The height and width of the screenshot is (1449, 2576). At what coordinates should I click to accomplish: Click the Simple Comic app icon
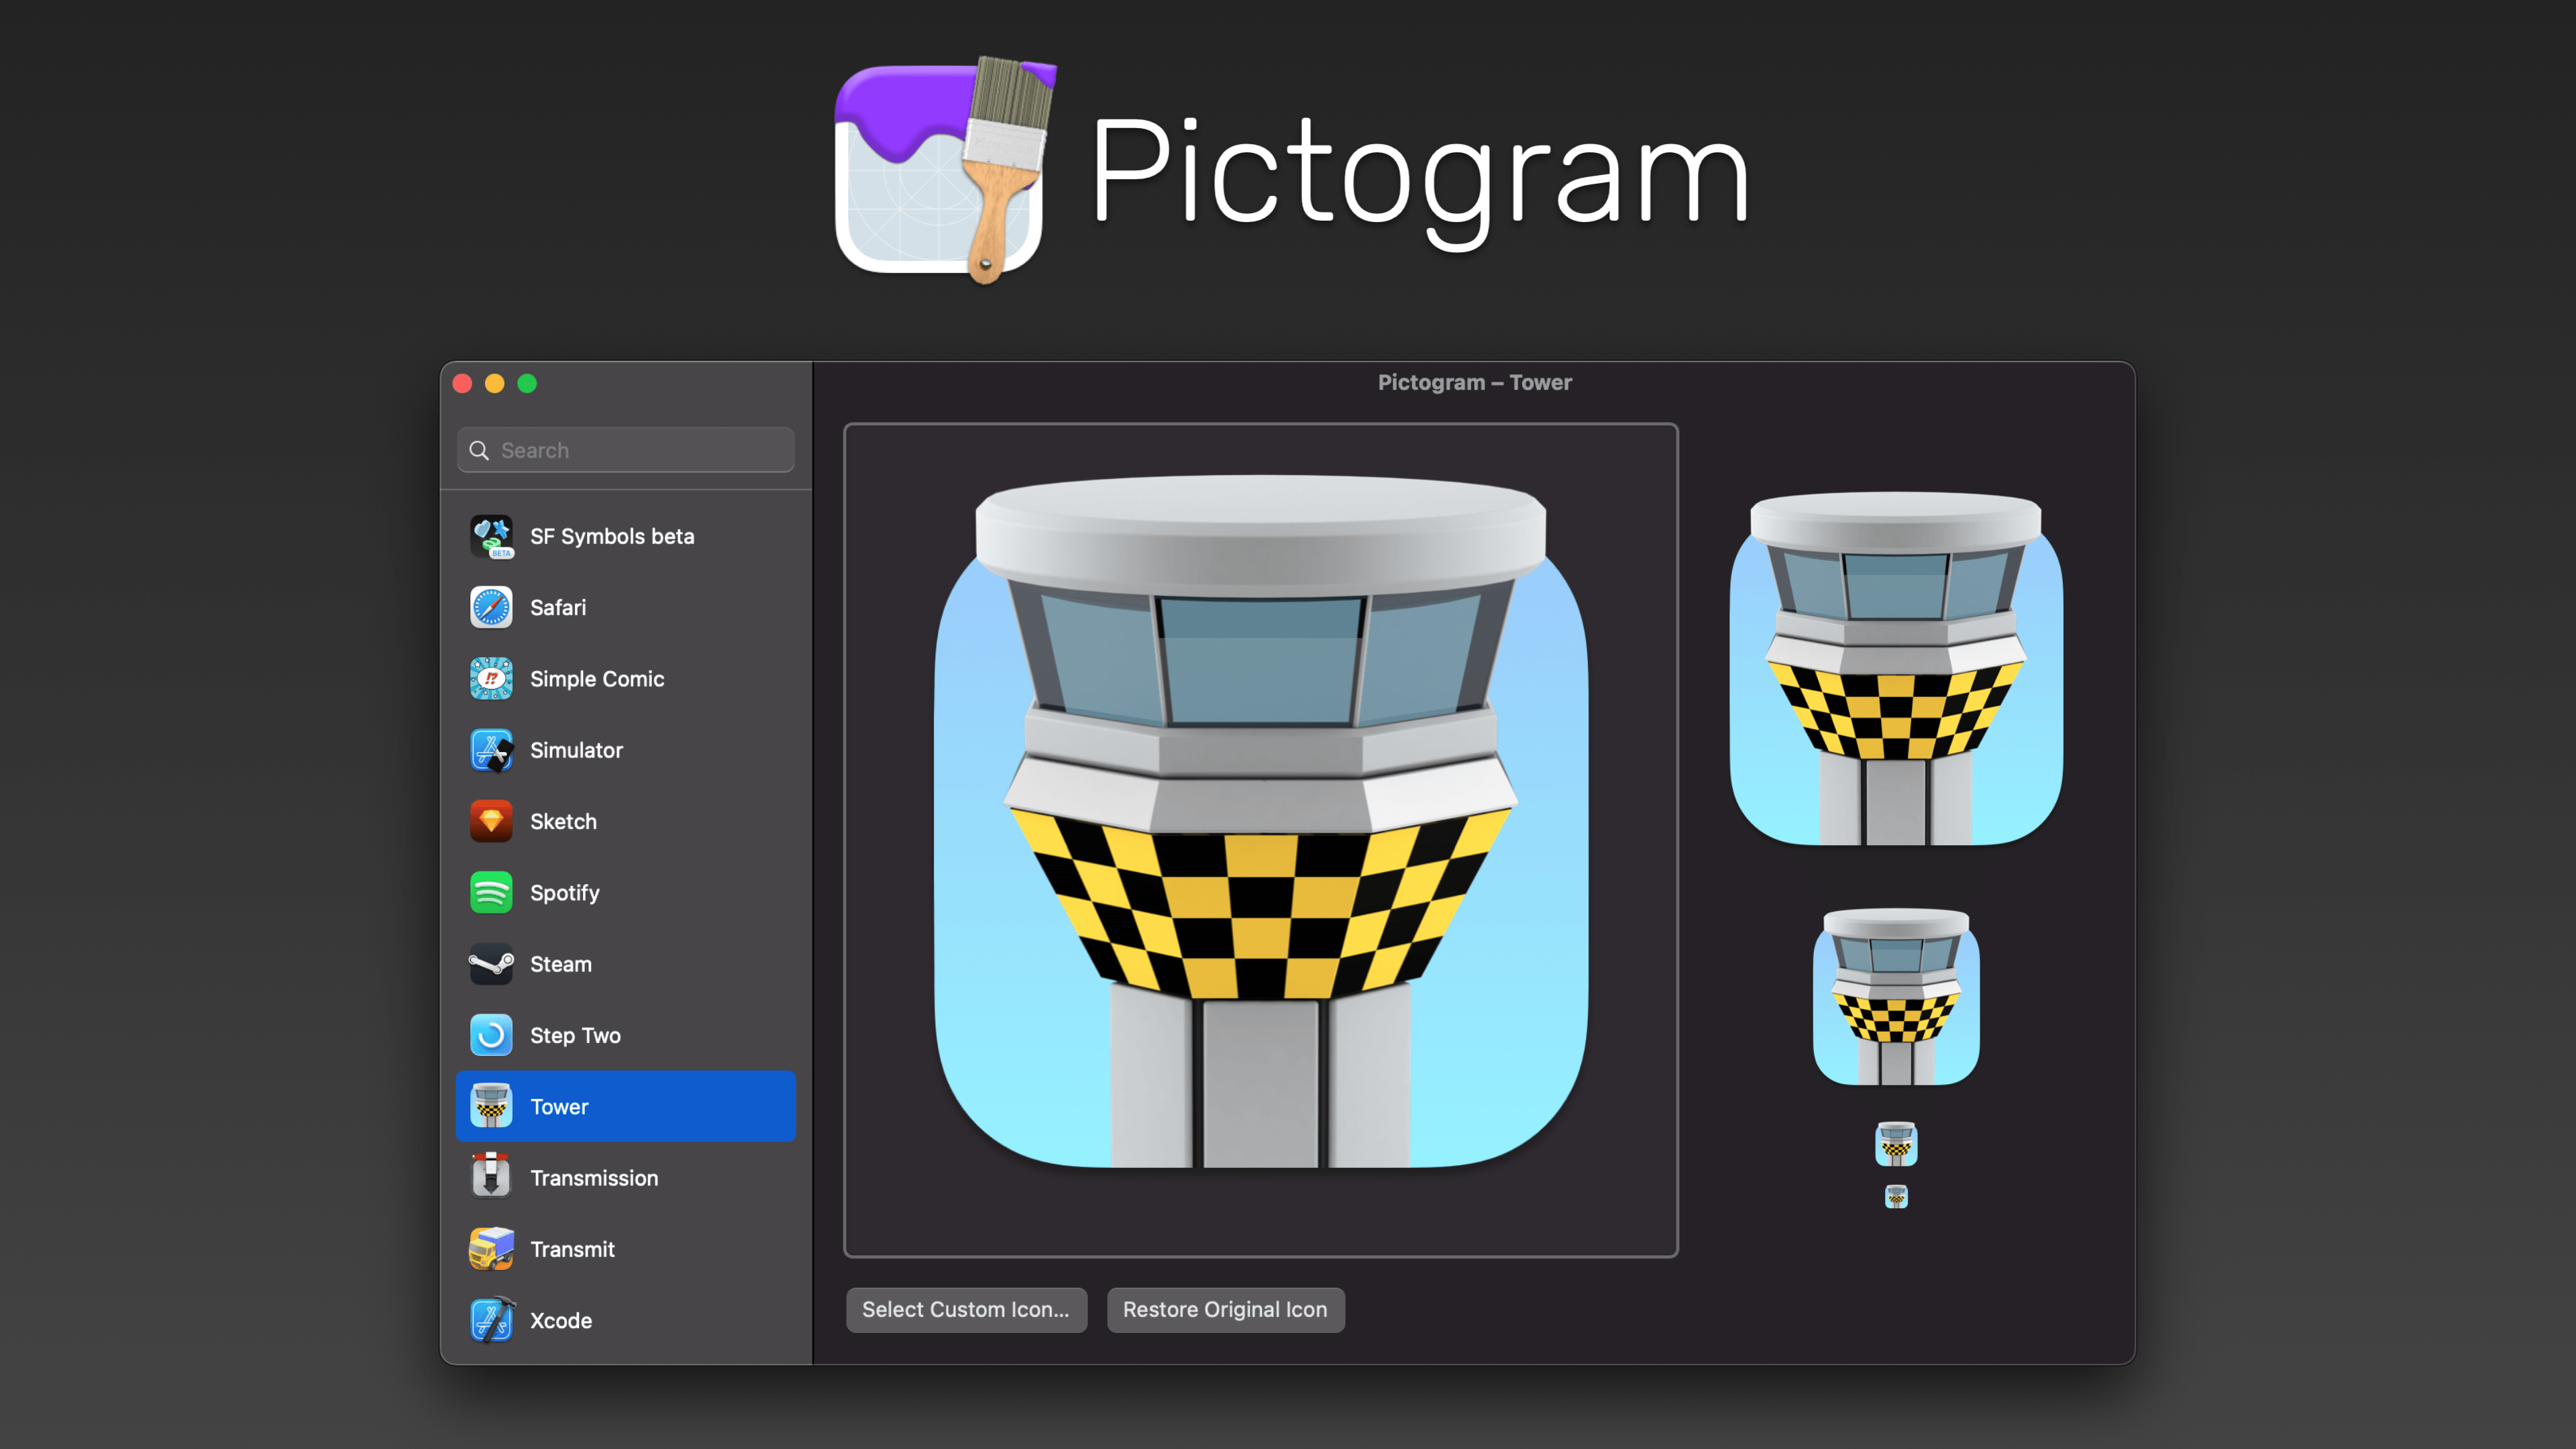(x=491, y=679)
